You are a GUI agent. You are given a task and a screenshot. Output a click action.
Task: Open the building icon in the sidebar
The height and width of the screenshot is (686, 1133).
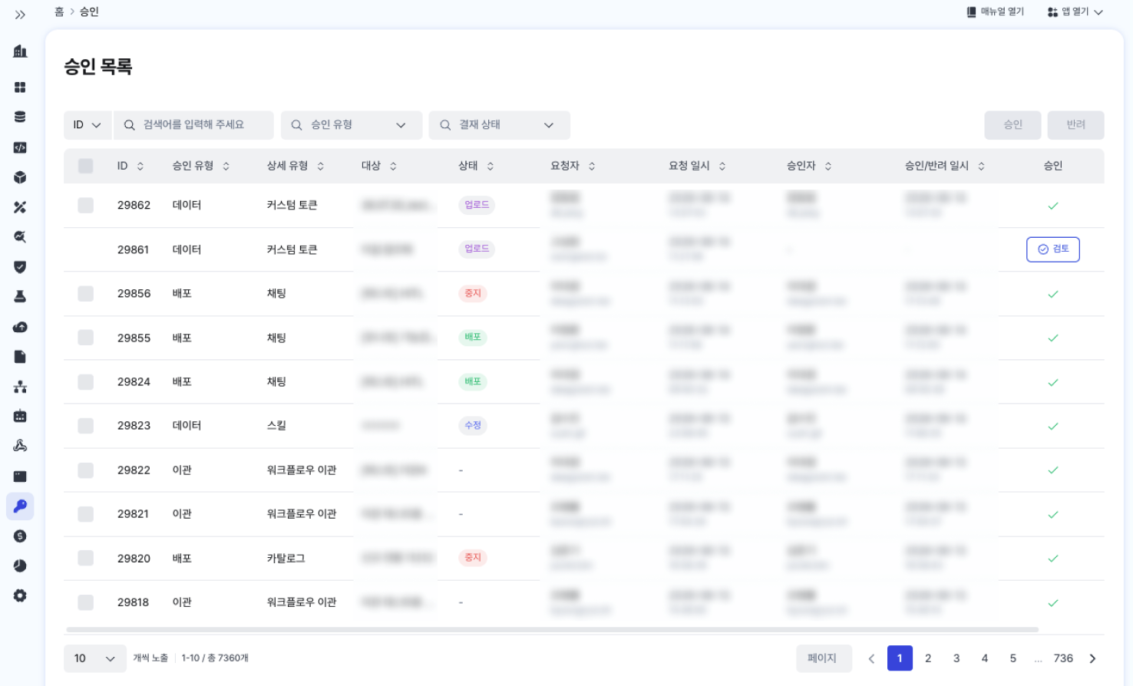coord(20,51)
